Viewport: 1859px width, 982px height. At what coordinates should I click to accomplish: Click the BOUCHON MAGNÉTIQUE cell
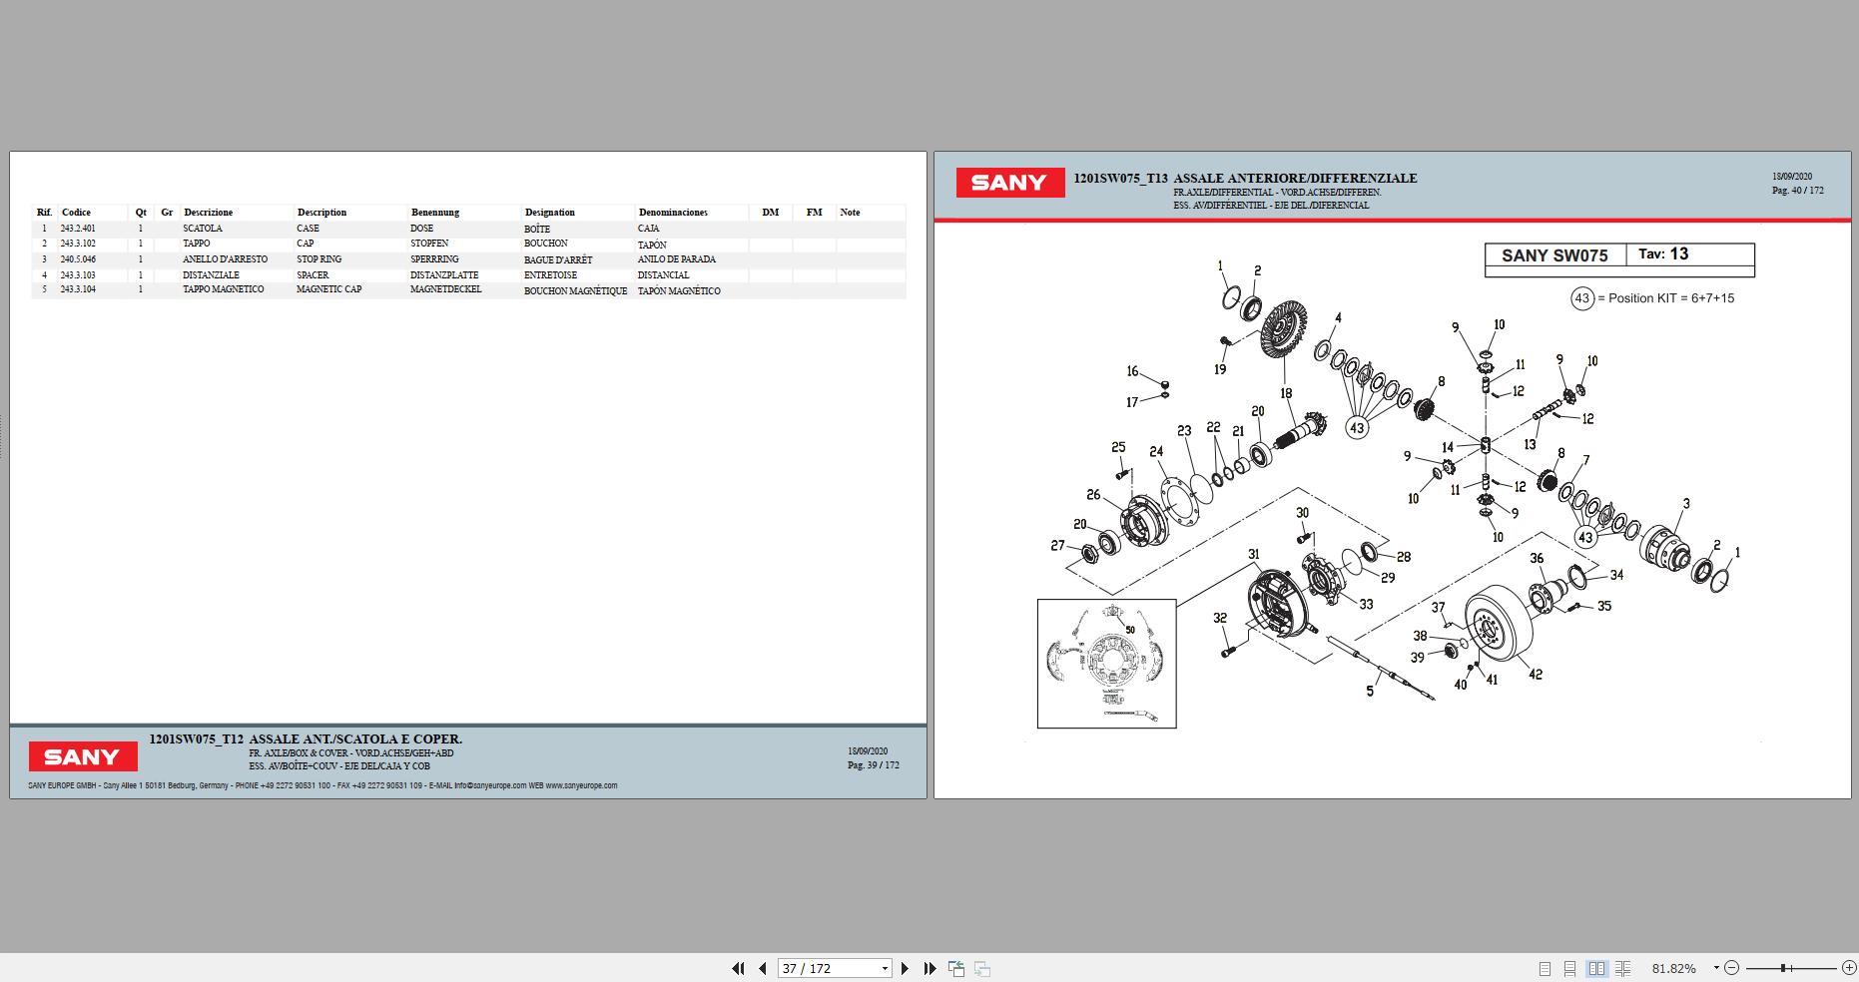coord(576,291)
